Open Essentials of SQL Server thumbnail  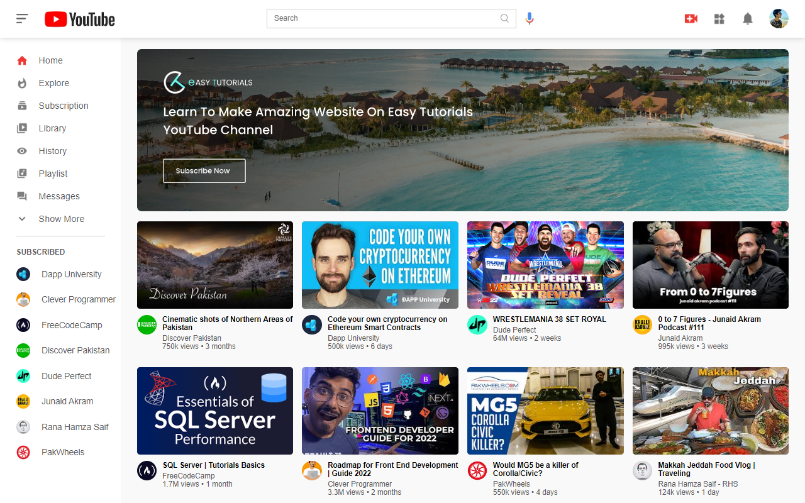pyautogui.click(x=215, y=411)
